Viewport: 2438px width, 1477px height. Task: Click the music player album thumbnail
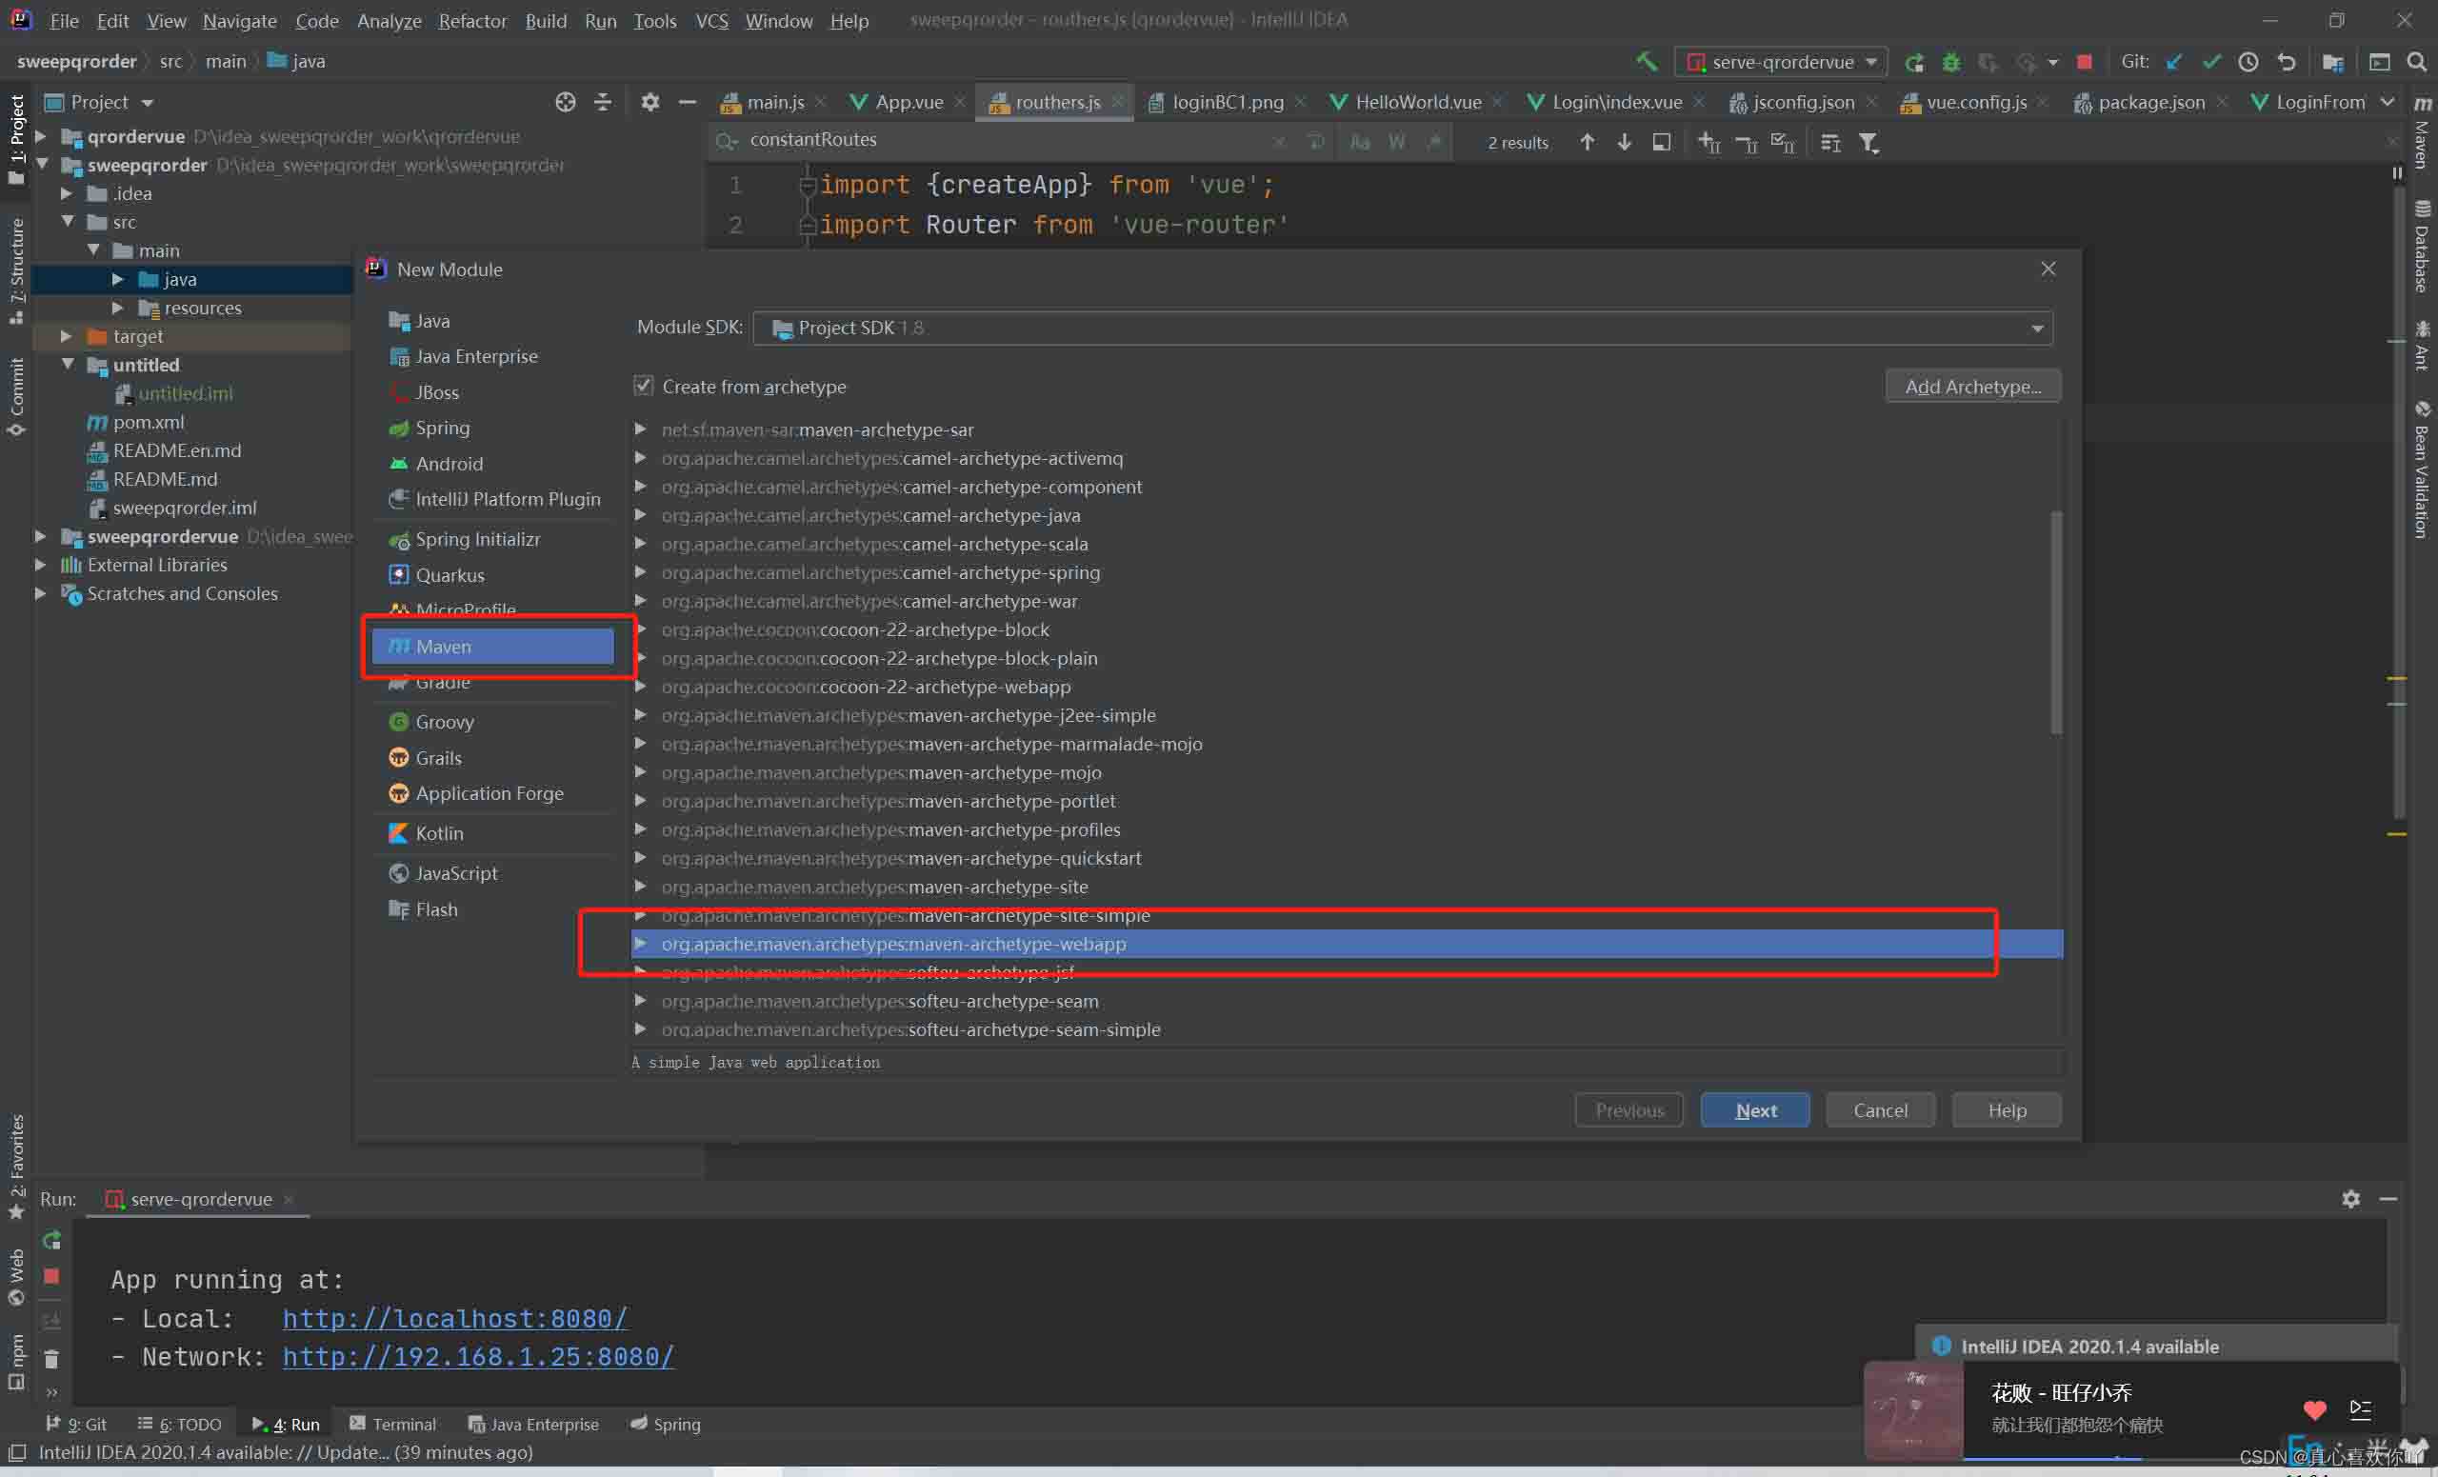(x=1913, y=1409)
